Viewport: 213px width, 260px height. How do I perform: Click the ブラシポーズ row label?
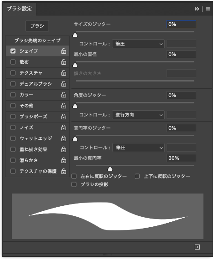(x=34, y=117)
